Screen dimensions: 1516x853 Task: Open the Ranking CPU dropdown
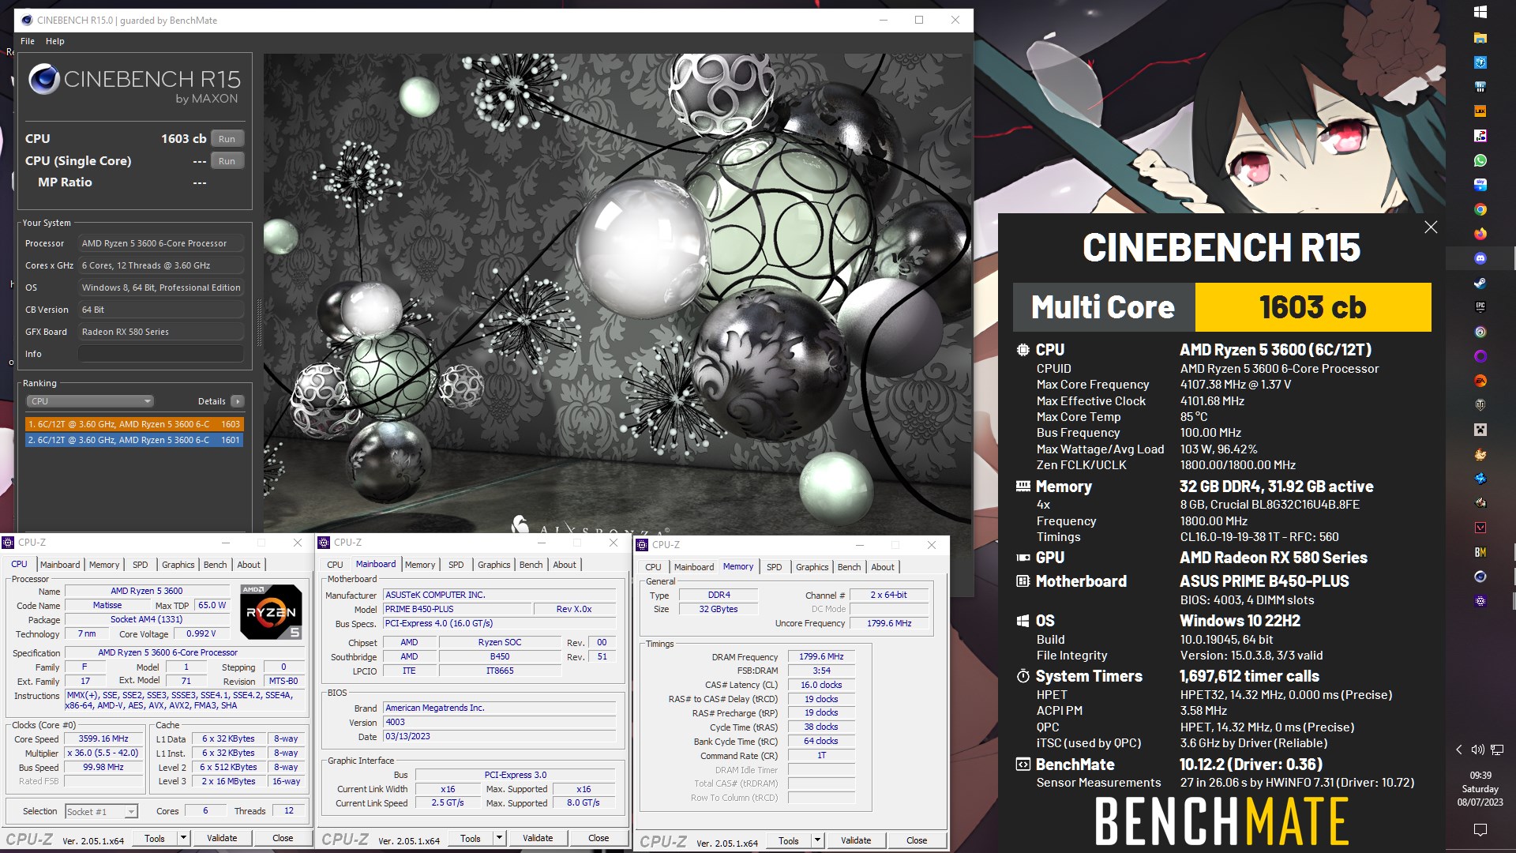(x=90, y=401)
